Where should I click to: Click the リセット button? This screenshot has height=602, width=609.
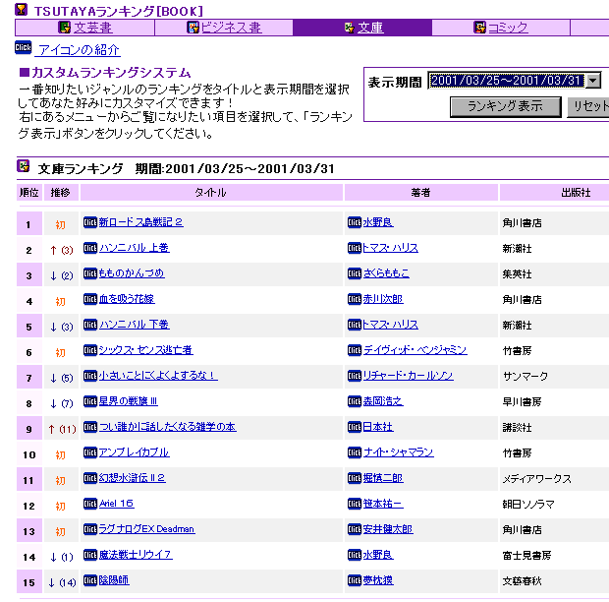pyautogui.click(x=588, y=106)
